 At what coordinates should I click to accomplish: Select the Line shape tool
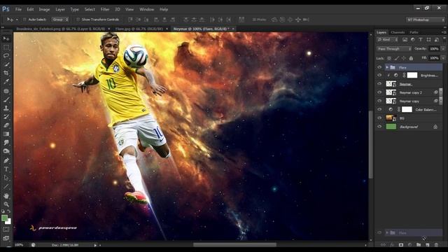click(6, 187)
